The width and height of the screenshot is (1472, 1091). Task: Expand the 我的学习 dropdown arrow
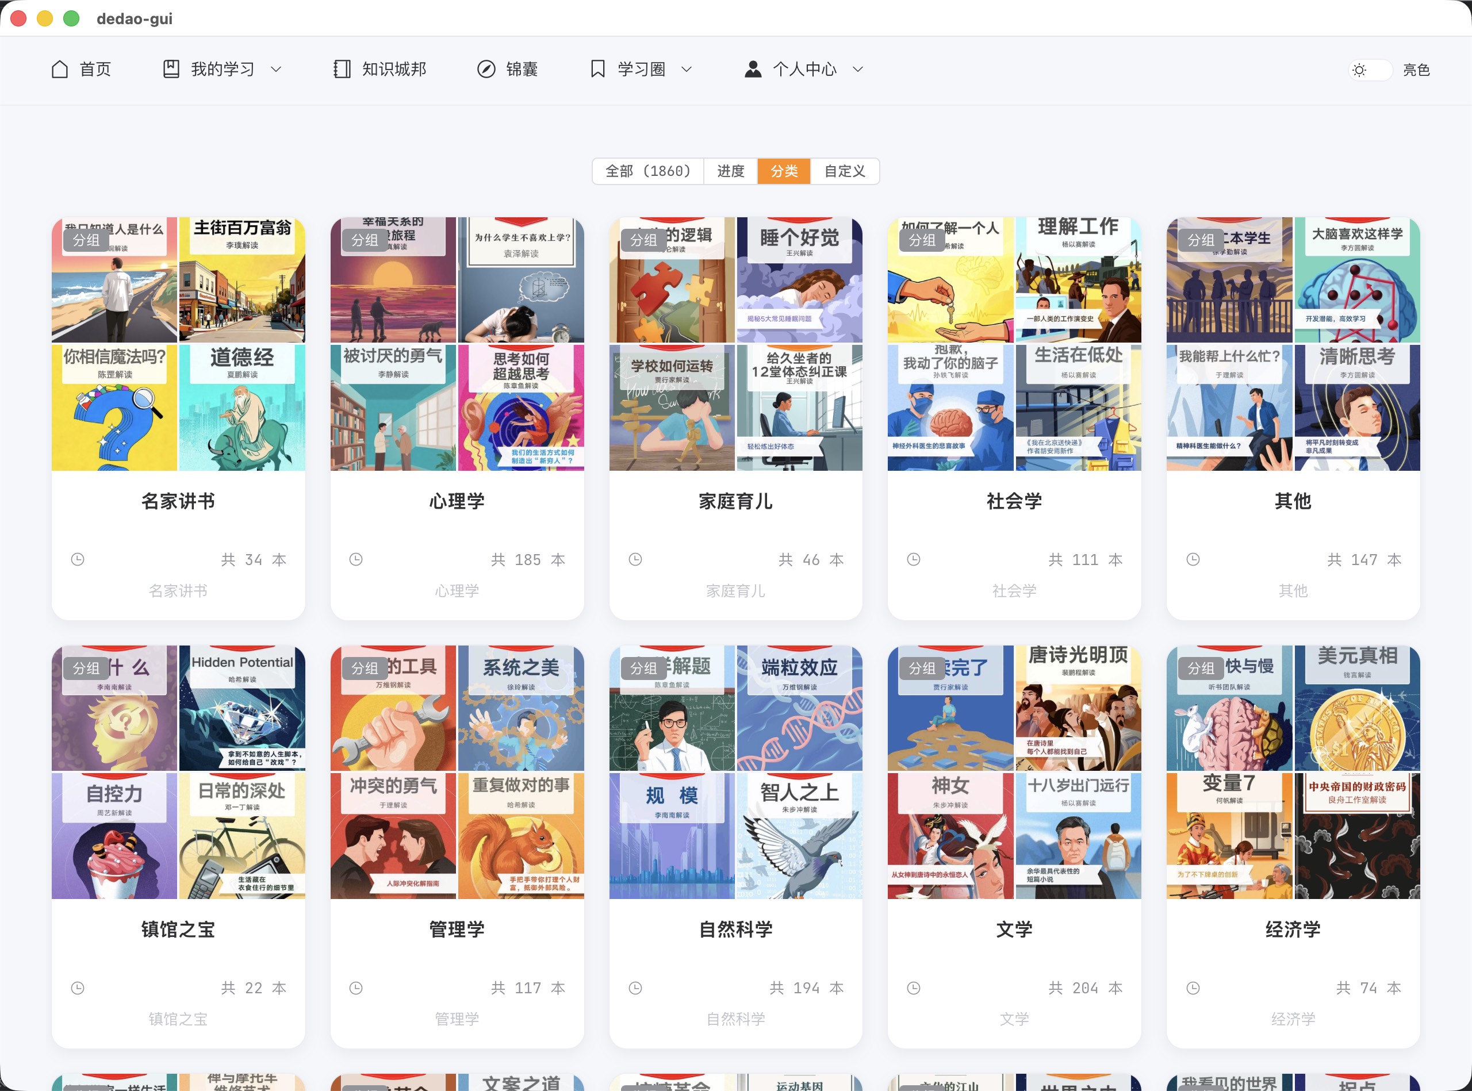pos(276,70)
